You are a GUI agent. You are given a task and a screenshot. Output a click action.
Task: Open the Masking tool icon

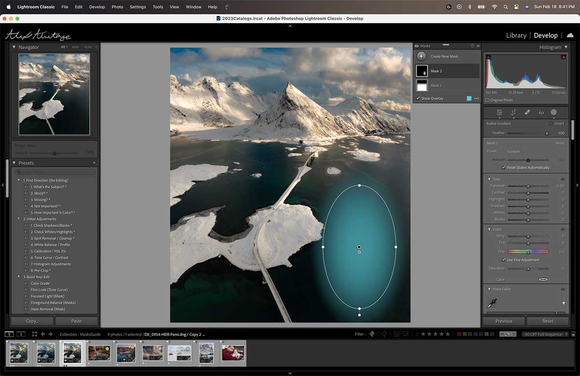pyautogui.click(x=554, y=112)
